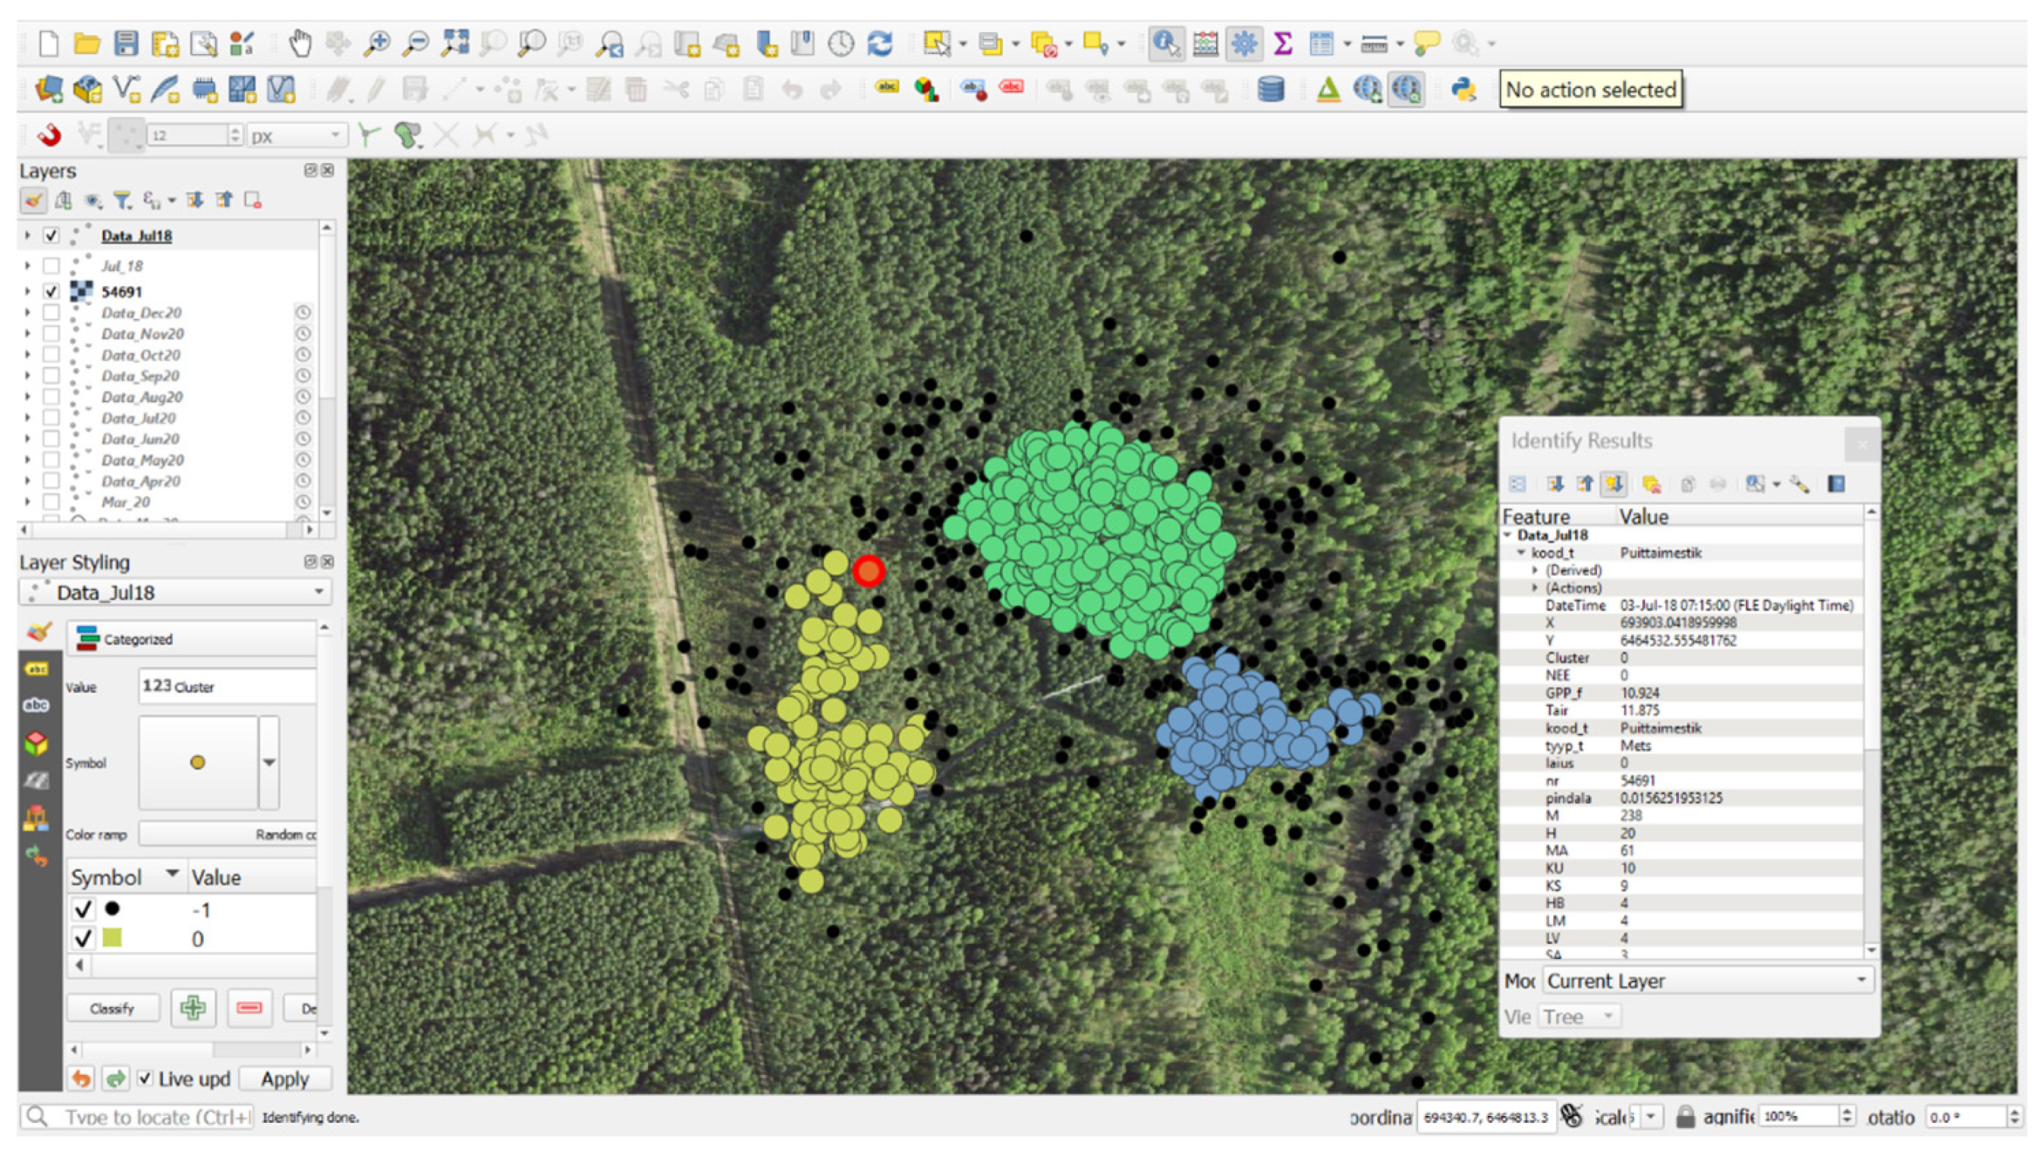Open the Python console icon
This screenshot has width=2040, height=1157.
[1463, 89]
